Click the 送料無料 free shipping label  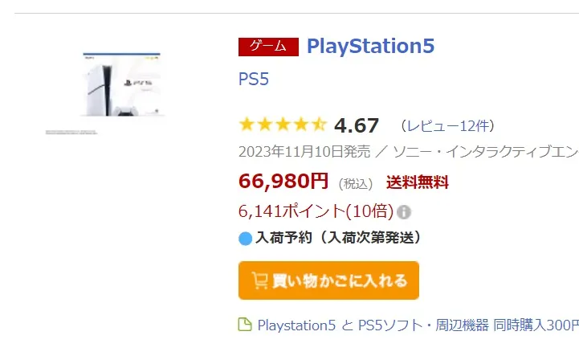click(x=418, y=182)
